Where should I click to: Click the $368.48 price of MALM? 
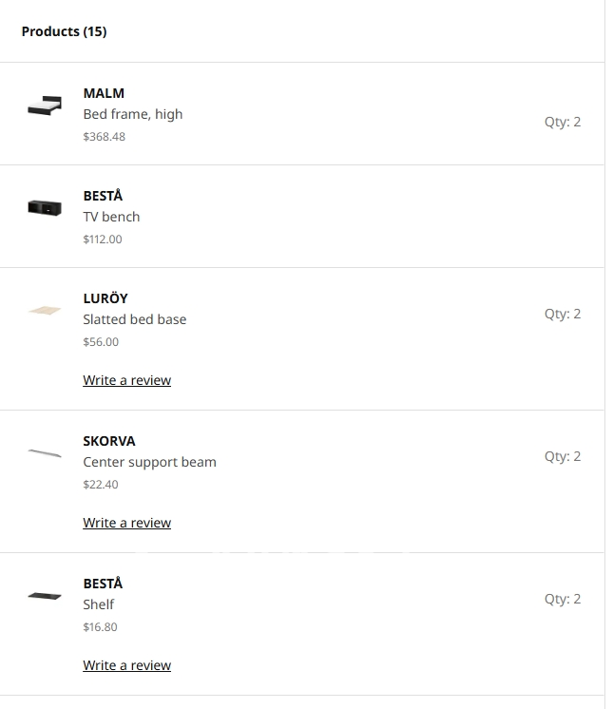(104, 137)
